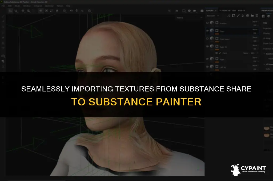Click the video camera icon in top toolbar
273x181 pixels.
point(195,11)
